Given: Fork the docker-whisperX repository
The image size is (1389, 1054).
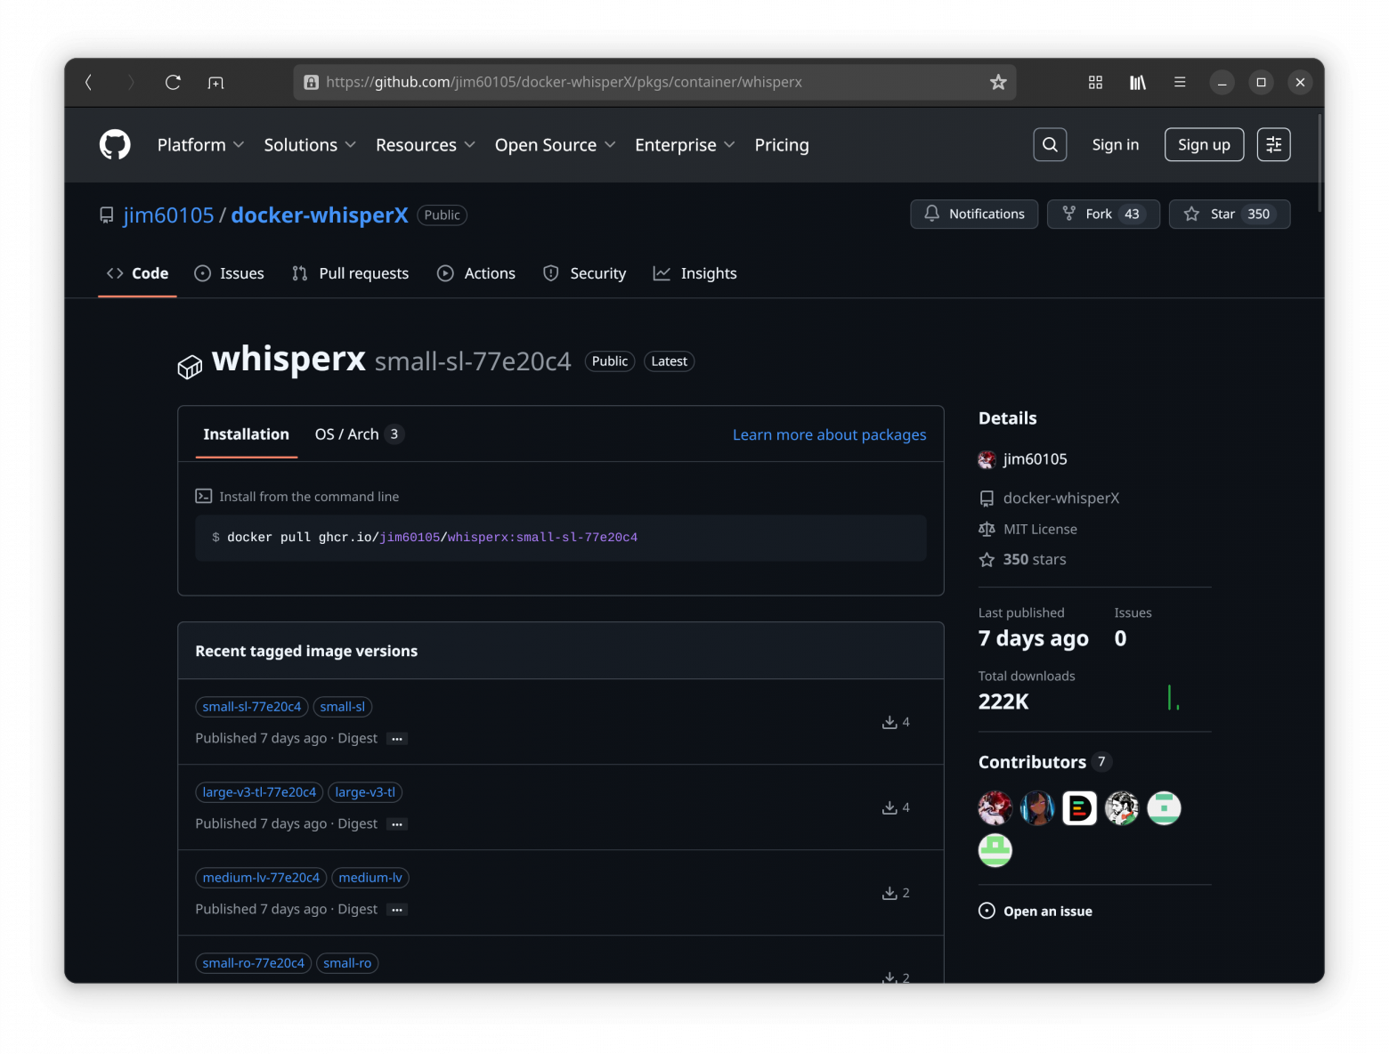Looking at the screenshot, I should click(x=1103, y=214).
